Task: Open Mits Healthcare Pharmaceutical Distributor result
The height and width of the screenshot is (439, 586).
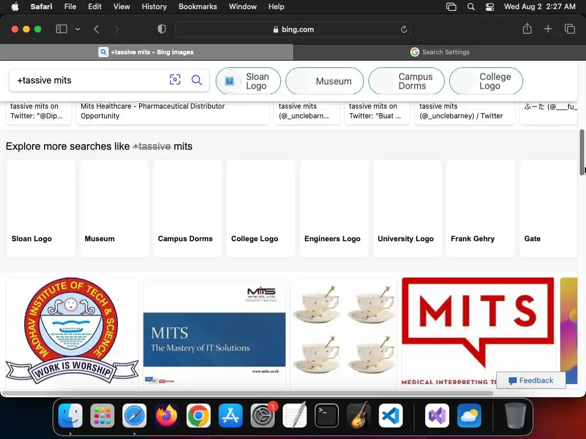Action: (x=173, y=111)
